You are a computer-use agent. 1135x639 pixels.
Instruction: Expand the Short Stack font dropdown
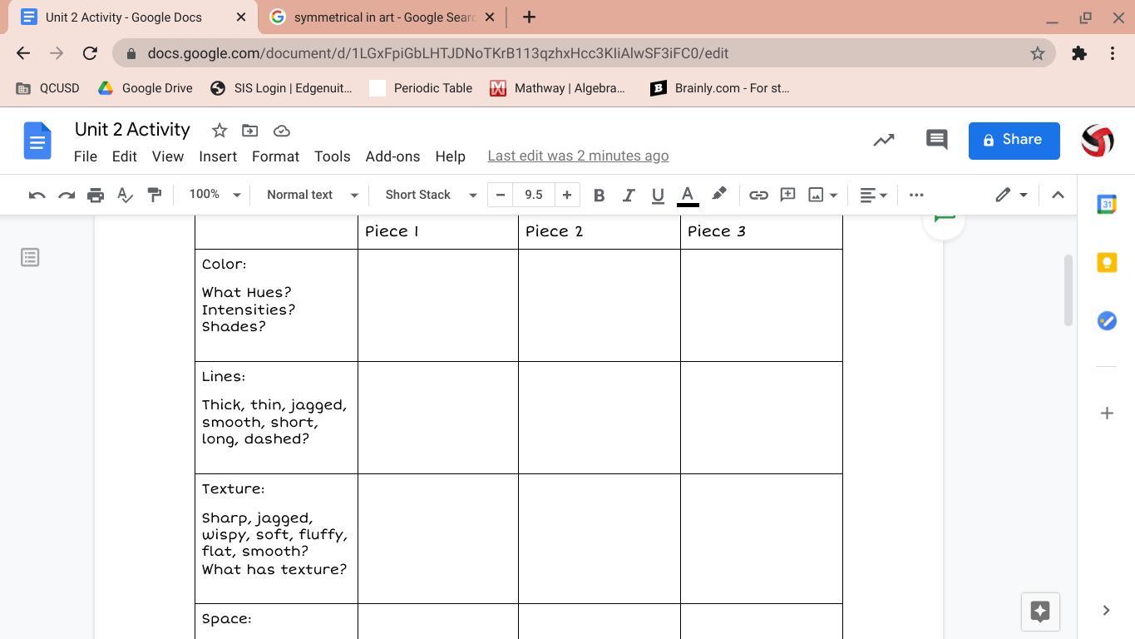[x=430, y=195]
